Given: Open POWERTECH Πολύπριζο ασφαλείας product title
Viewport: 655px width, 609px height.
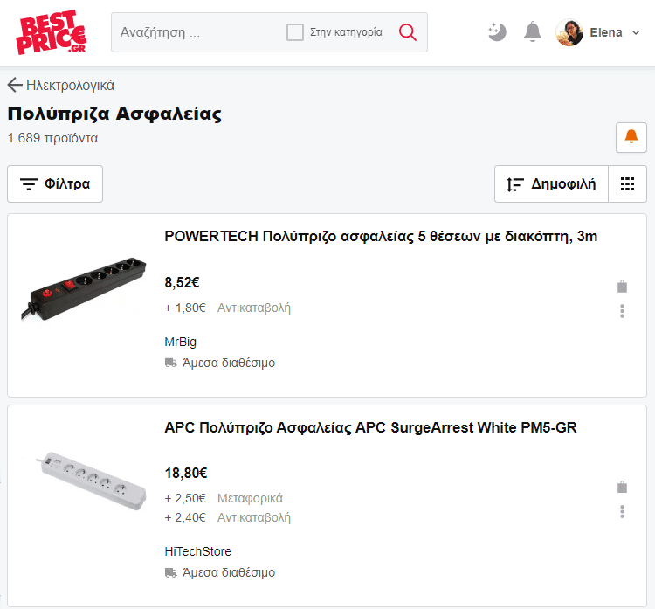Looking at the screenshot, I should (381, 237).
